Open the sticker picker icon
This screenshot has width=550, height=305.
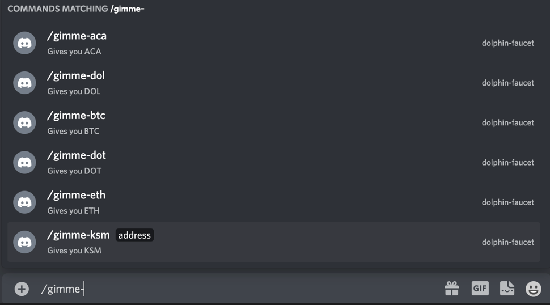(507, 289)
